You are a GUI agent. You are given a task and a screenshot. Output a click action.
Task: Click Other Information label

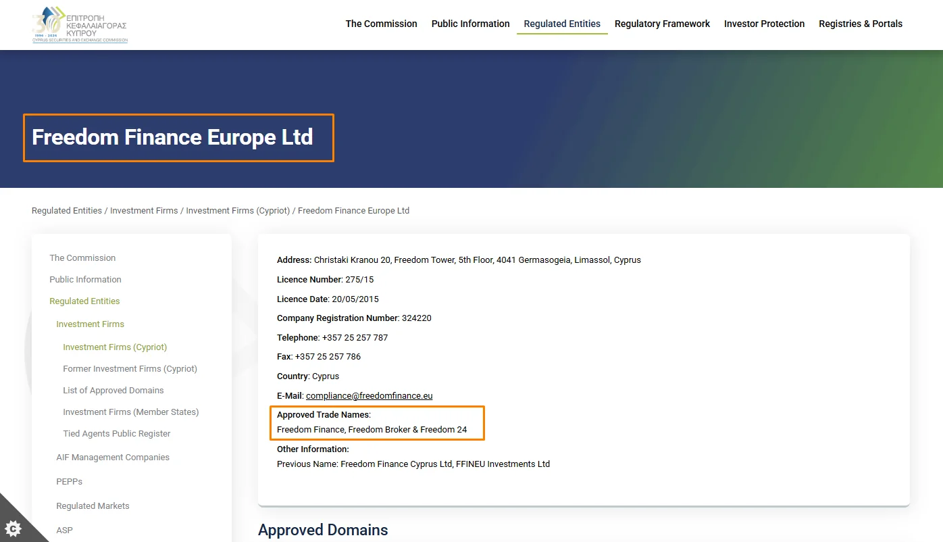(x=313, y=449)
